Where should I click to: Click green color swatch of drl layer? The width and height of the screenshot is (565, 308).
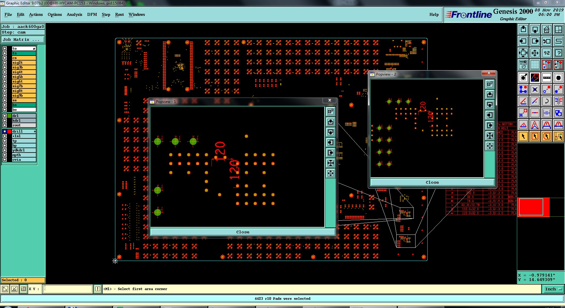[x=9, y=116]
